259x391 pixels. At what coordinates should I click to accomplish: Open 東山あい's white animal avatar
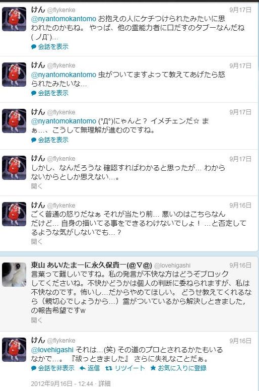click(14, 274)
